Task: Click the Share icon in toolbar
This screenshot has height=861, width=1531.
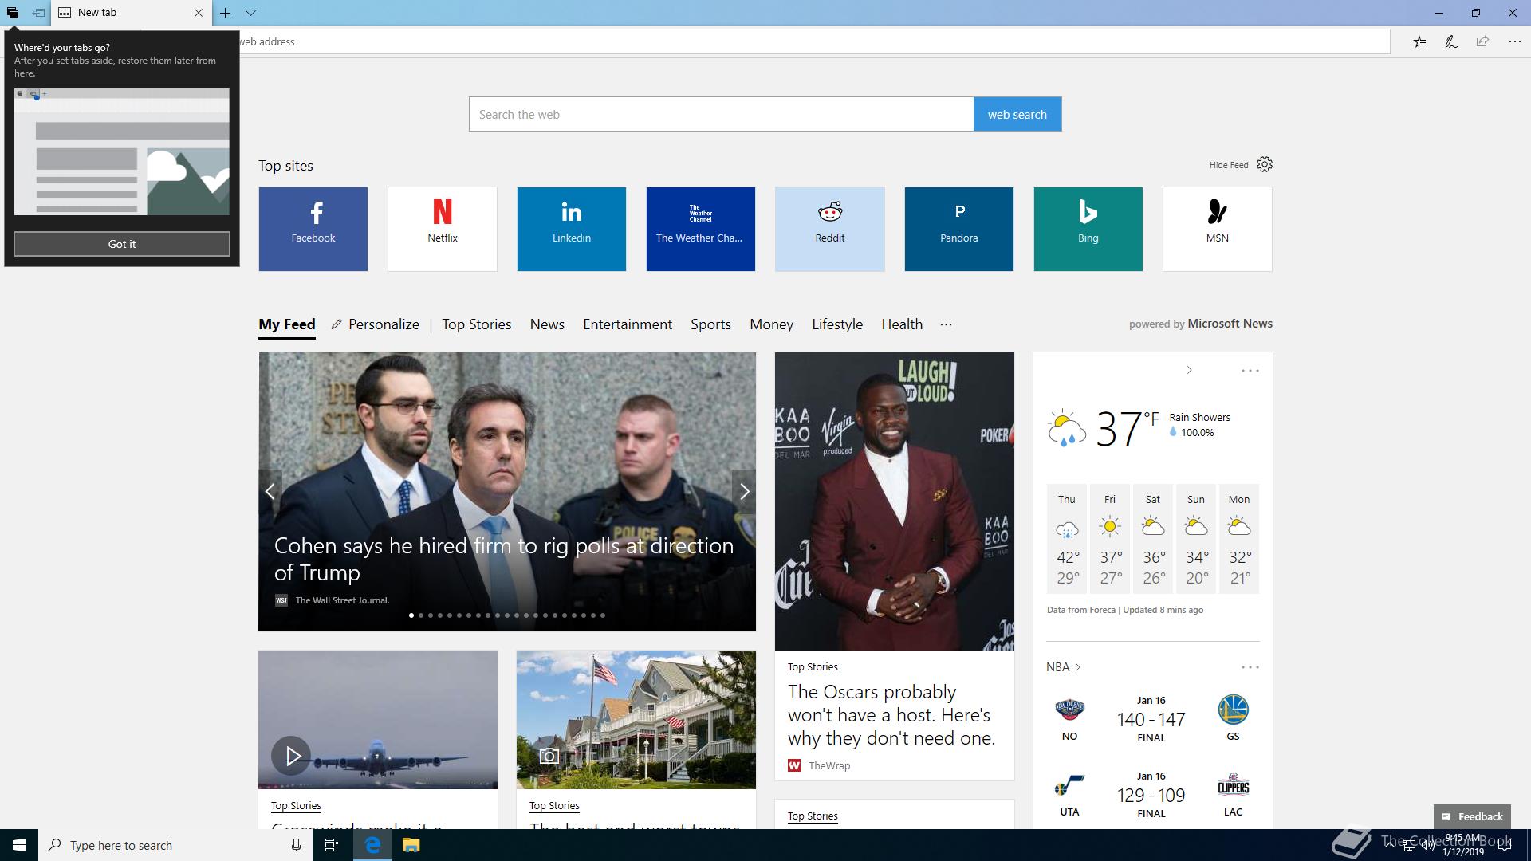Action: pos(1482,41)
